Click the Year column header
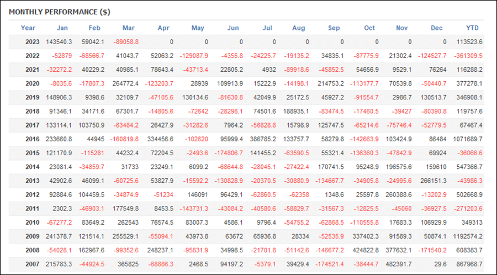497x275 pixels. (x=28, y=28)
